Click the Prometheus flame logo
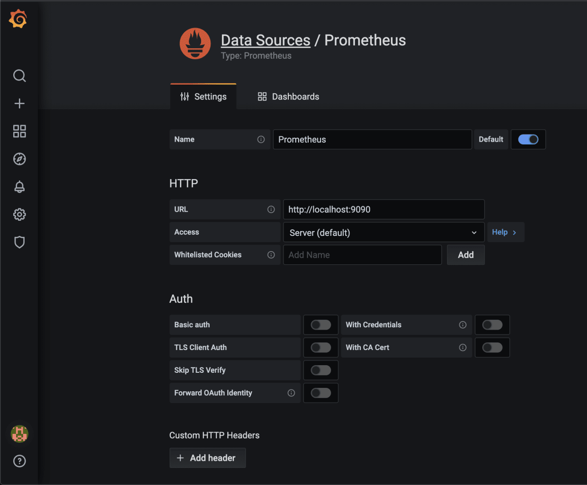Image resolution: width=587 pixels, height=485 pixels. tap(195, 44)
